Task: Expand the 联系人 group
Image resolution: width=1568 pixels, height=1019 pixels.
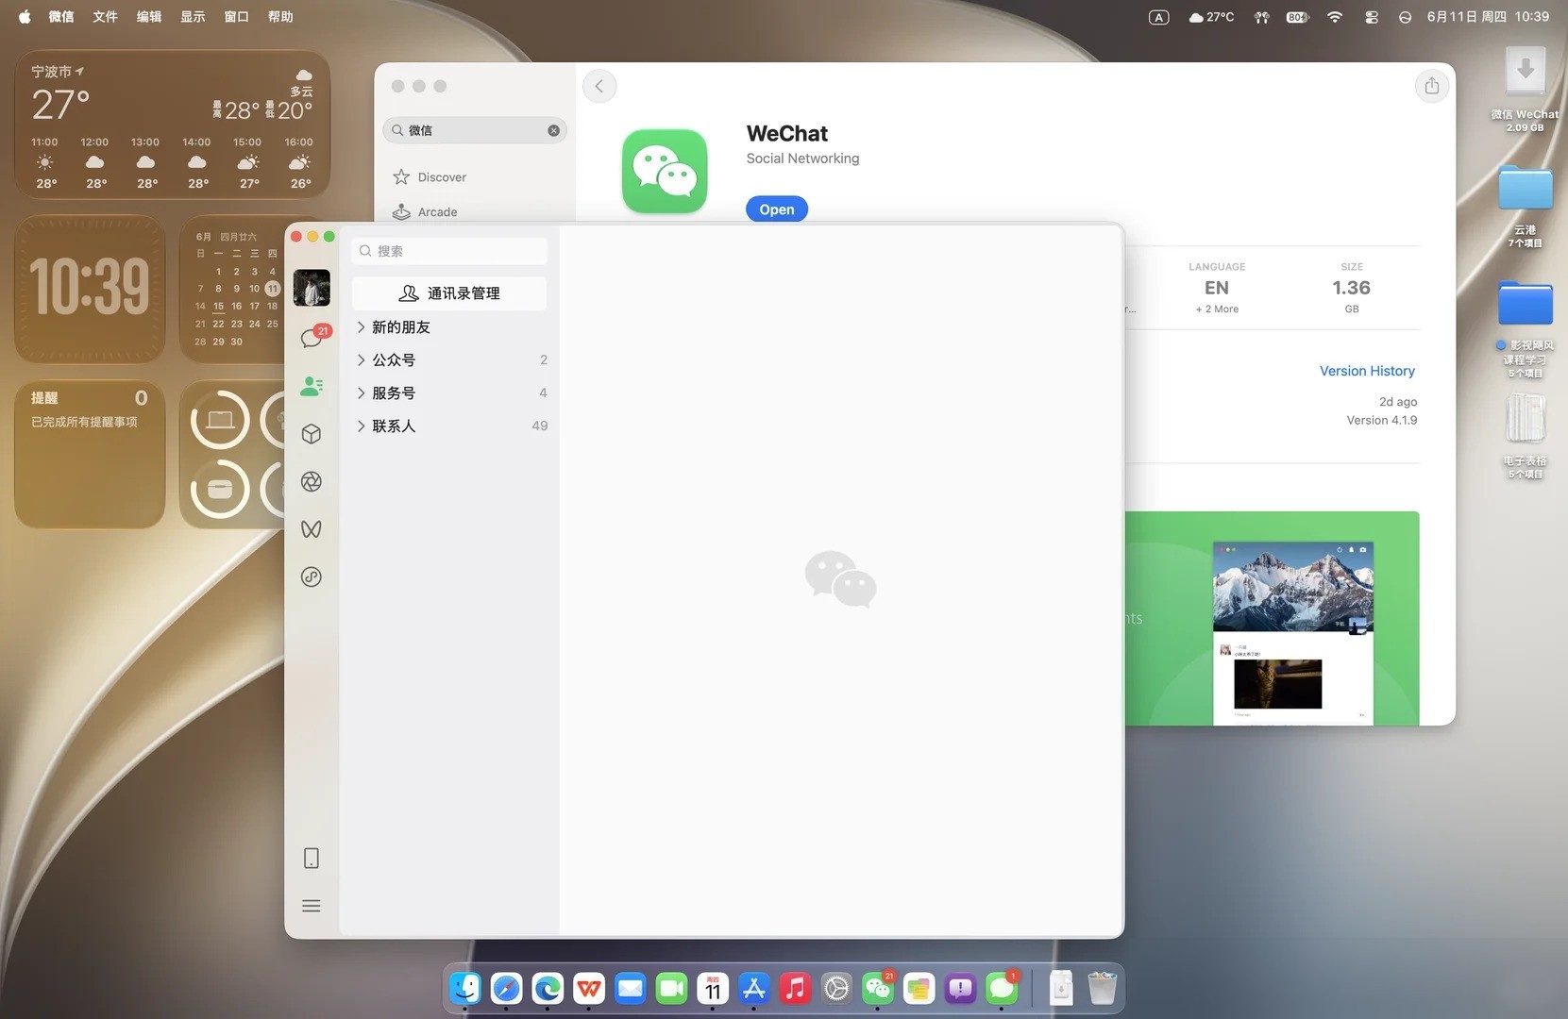Action: pos(449,426)
